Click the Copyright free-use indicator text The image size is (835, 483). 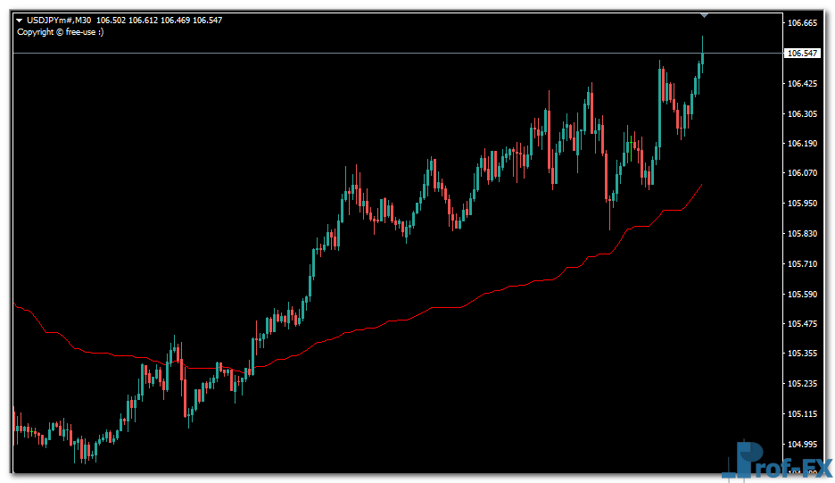[x=61, y=32]
